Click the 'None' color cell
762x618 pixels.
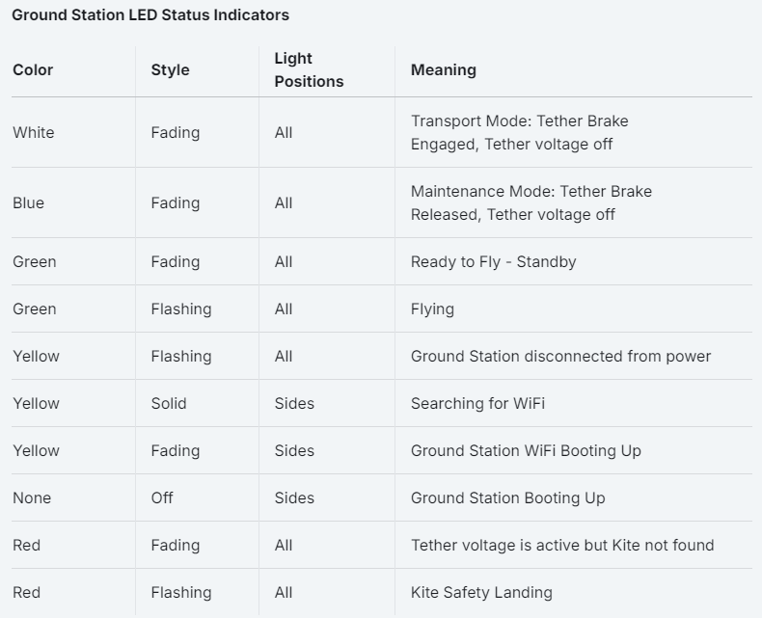pyautogui.click(x=32, y=497)
